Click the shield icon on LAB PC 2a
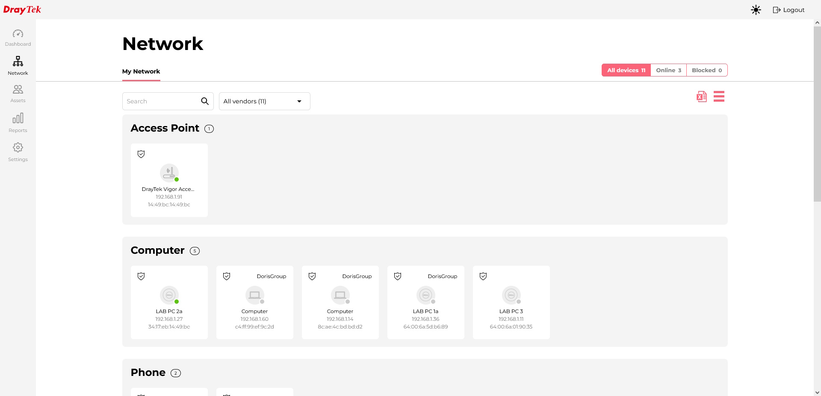Screen dimensions: 821x396 141,276
